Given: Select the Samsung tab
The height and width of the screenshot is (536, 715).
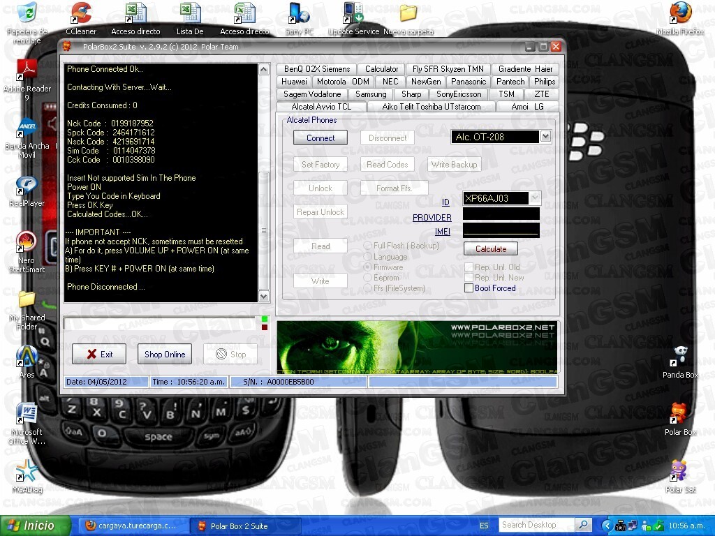Looking at the screenshot, I should point(371,94).
